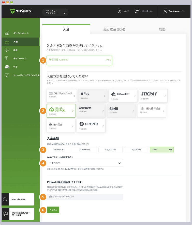This screenshot has height=225, width=192.
Task: Click the credit card icon
Action: tap(51, 93)
